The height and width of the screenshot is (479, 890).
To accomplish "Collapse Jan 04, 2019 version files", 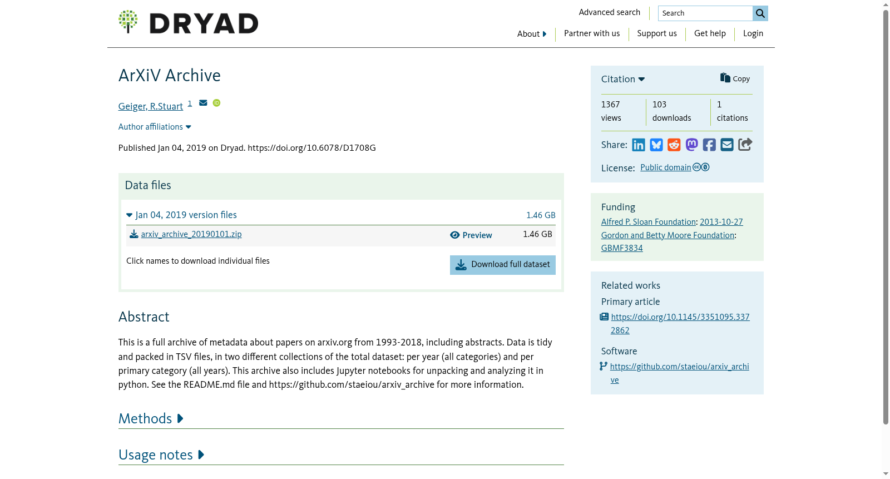I will tap(181, 215).
